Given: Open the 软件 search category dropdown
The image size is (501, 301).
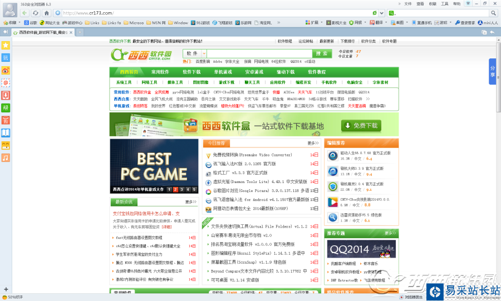Looking at the screenshot, I should point(195,53).
